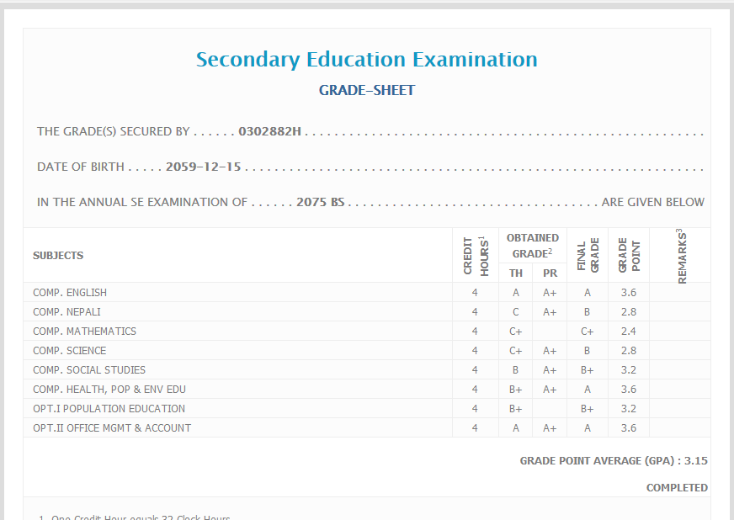The height and width of the screenshot is (520, 734).
Task: Select the symbol number 0302882H
Action: 269,132
